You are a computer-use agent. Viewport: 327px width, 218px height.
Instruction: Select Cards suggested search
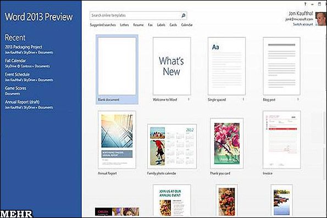coord(173,25)
